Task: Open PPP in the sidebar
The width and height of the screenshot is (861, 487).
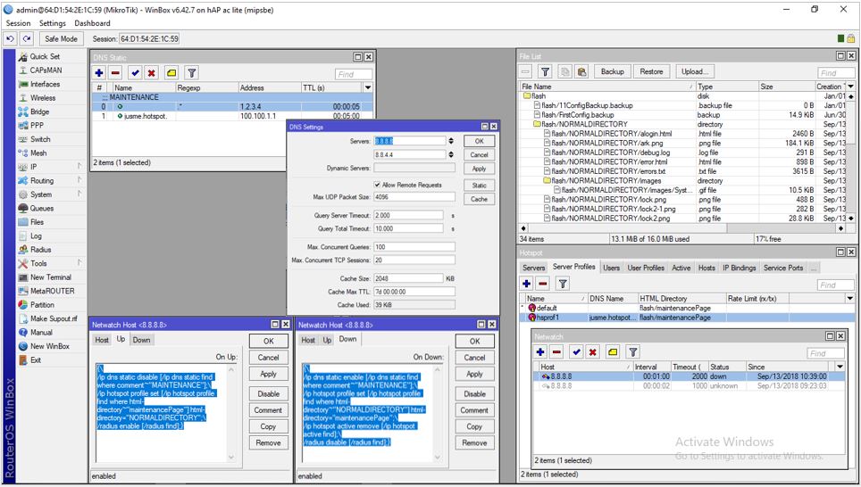Action: [37, 125]
